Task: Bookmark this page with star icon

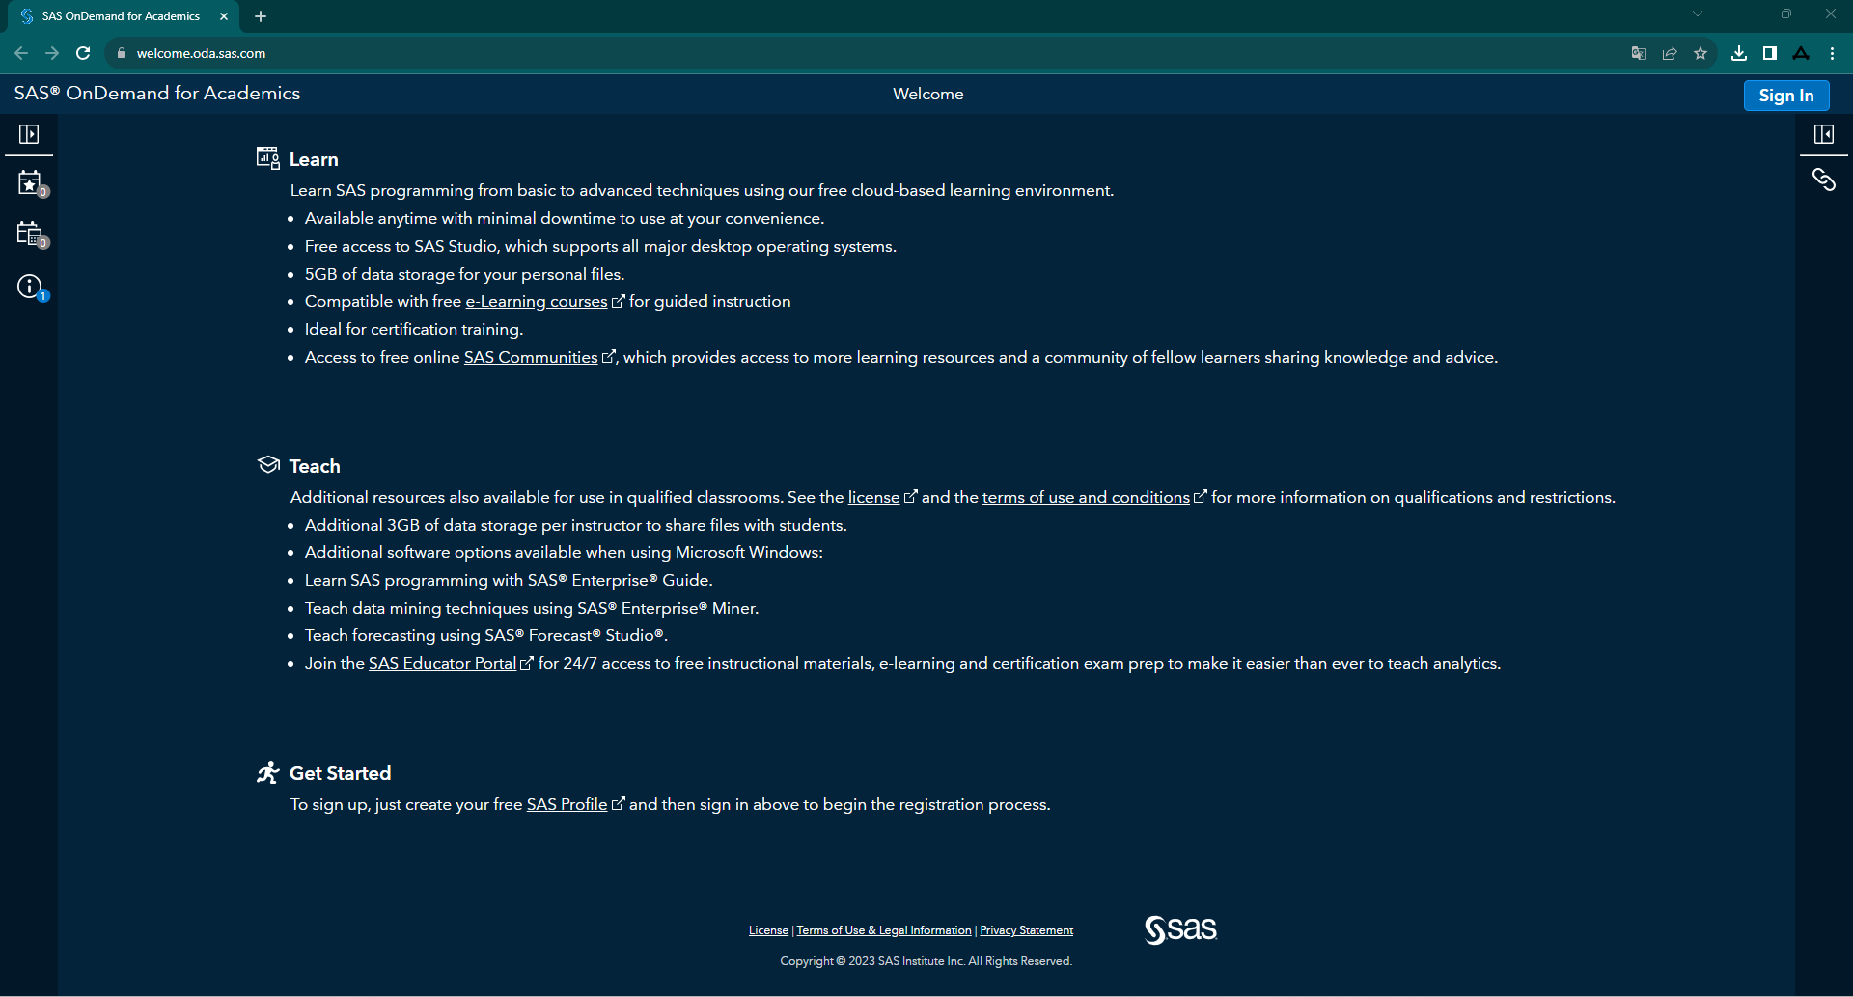Action: tap(1701, 53)
